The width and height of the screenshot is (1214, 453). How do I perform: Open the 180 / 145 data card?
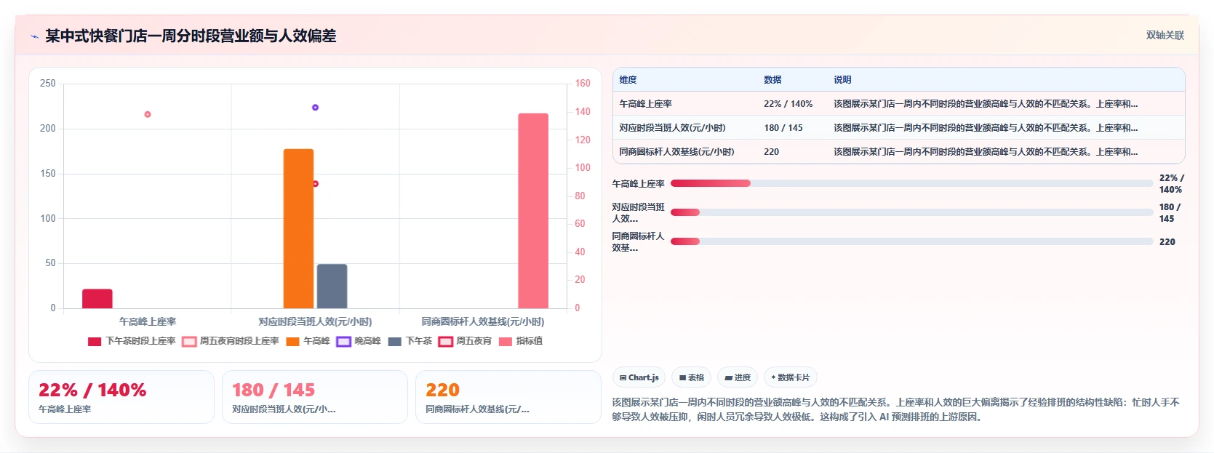pyautogui.click(x=315, y=397)
